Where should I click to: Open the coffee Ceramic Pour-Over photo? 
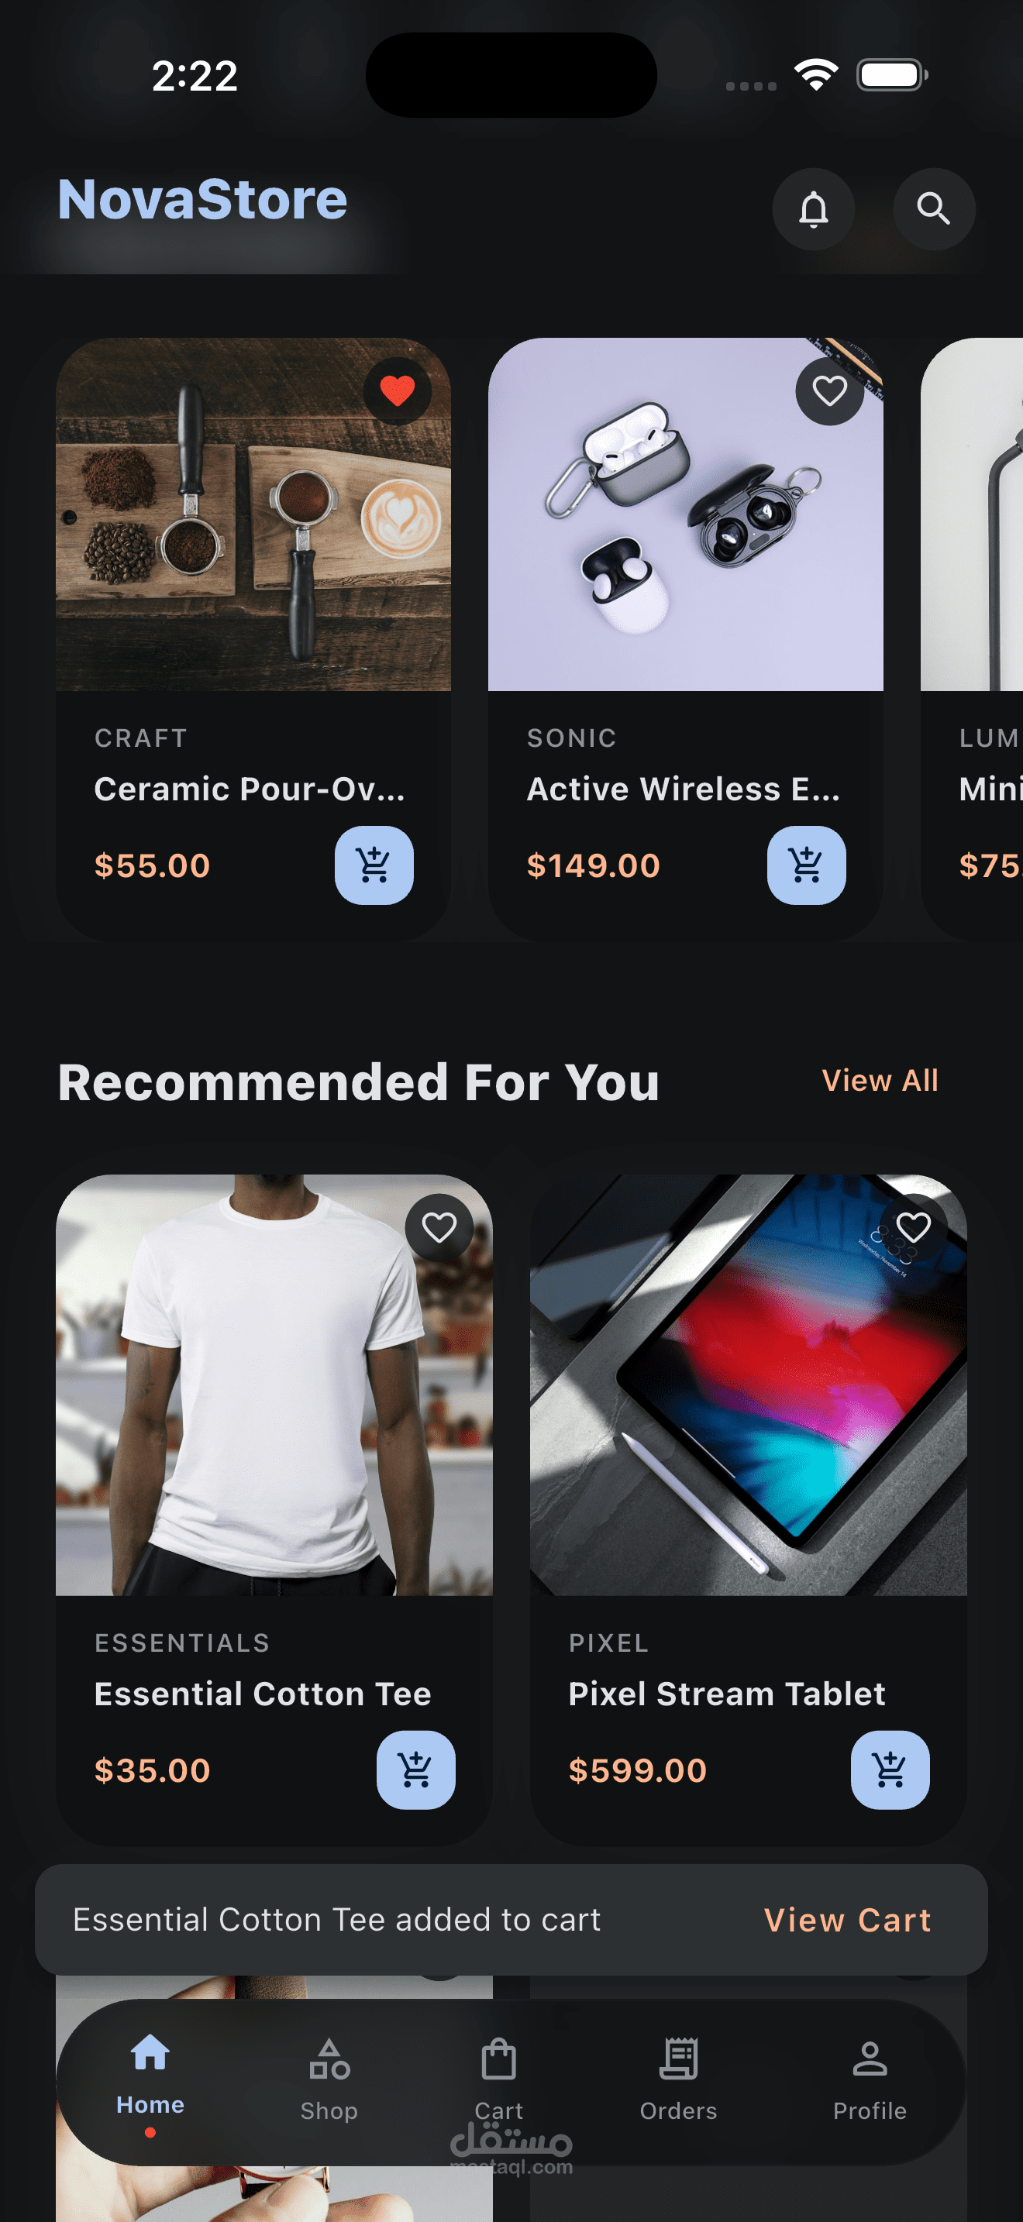[253, 514]
